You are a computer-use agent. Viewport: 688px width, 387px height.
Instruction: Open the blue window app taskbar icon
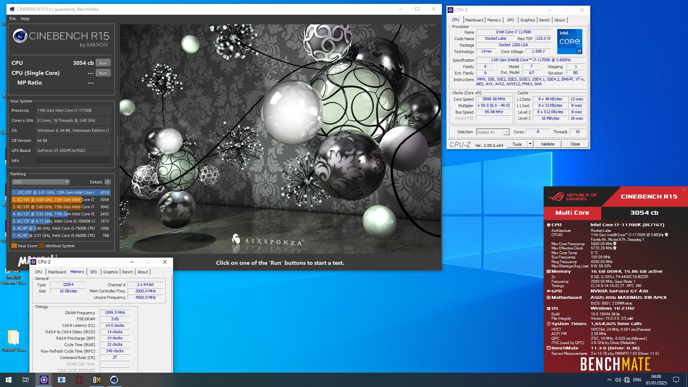coord(62,380)
